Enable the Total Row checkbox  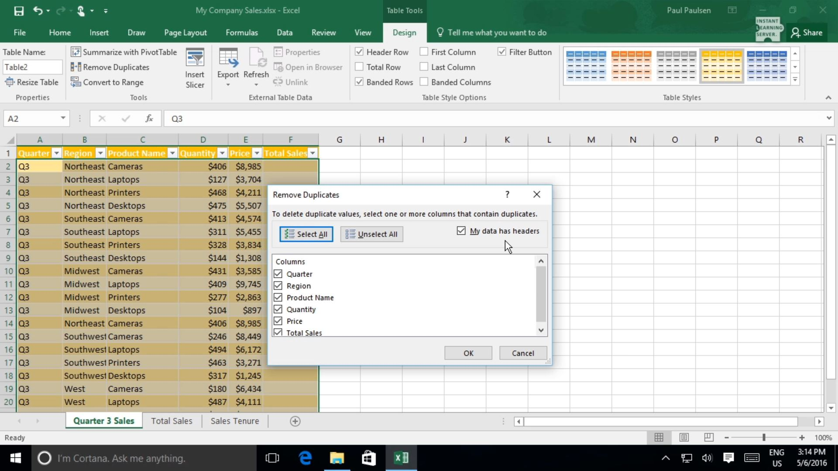pyautogui.click(x=360, y=67)
